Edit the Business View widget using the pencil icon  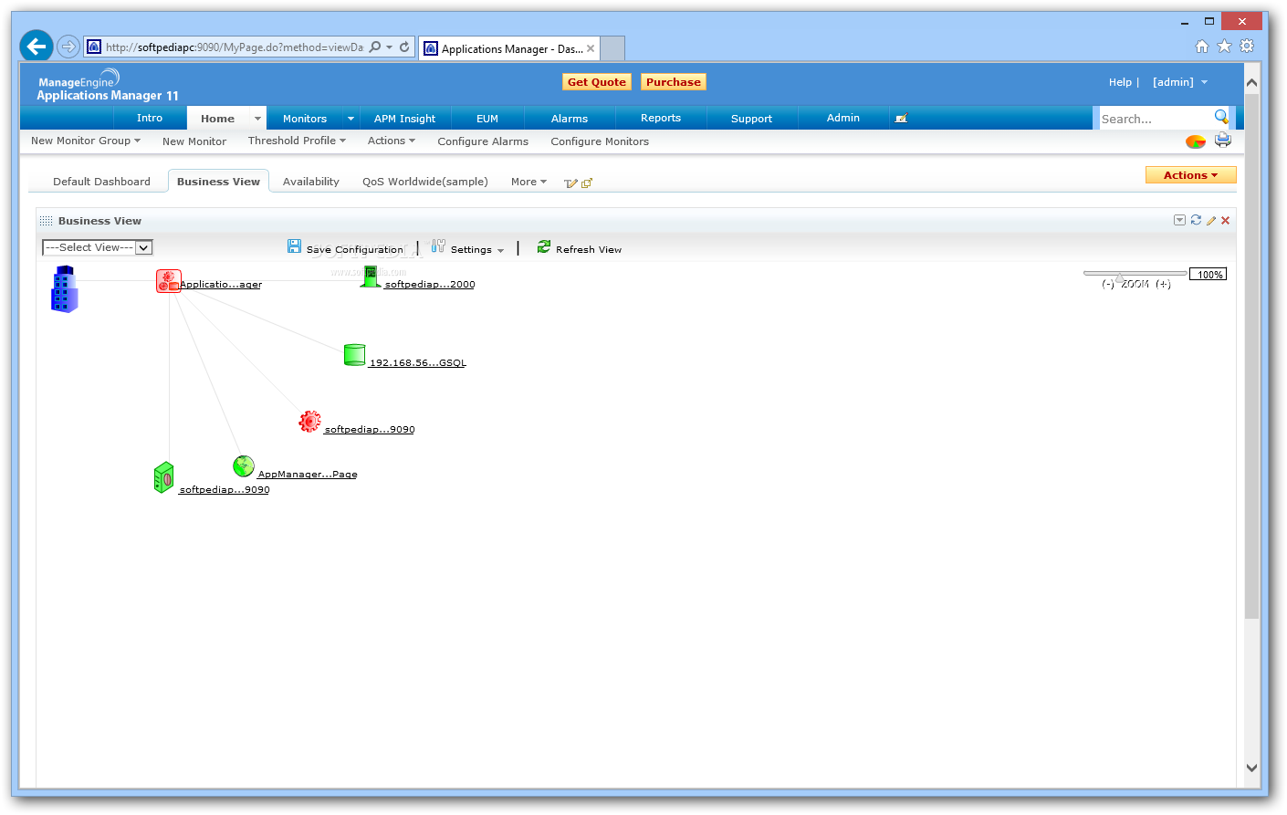coord(1211,220)
